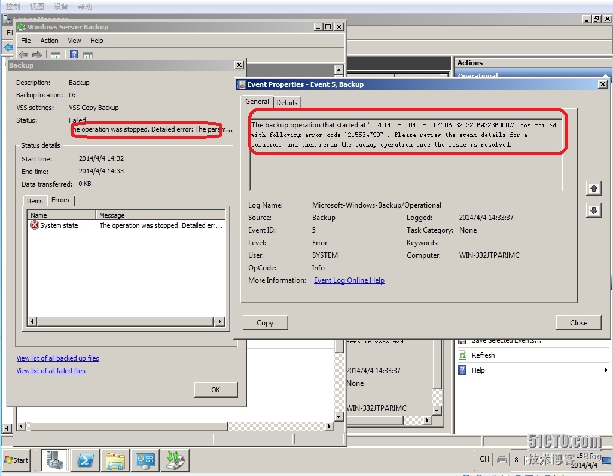Open the control panel monitor icon in taskbar
Screen dimensions: 613x476
click(x=145, y=460)
